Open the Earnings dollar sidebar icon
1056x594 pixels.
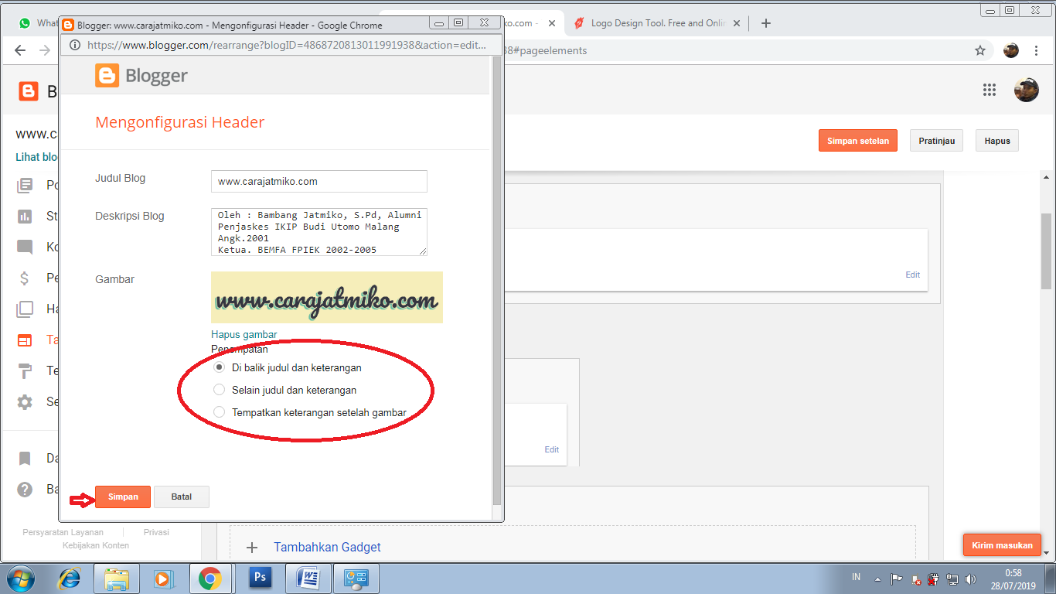(x=25, y=278)
